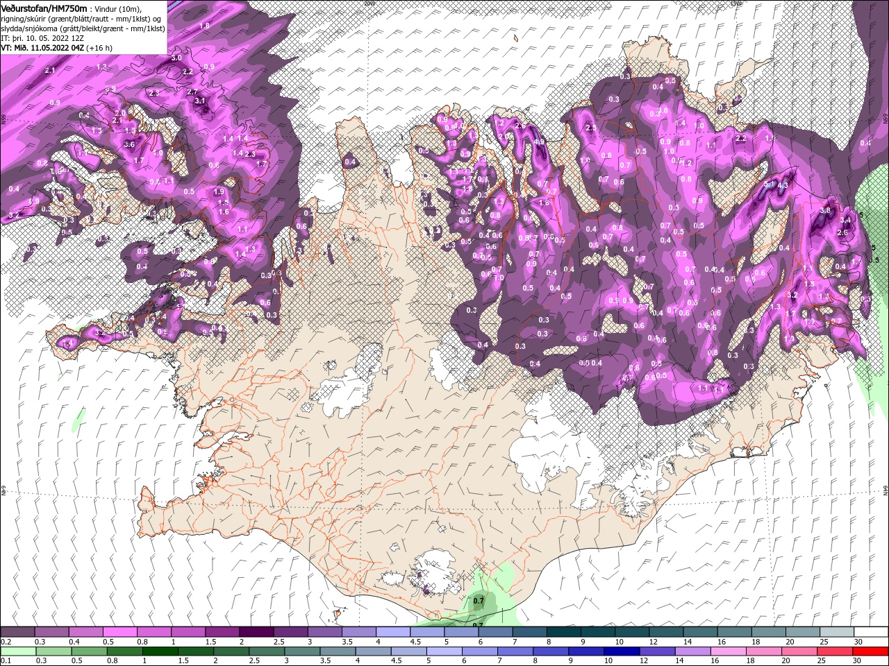Pick the light lavender 4 swatch, upper legend row
Viewport: 889px width, 666px height.
[393, 632]
